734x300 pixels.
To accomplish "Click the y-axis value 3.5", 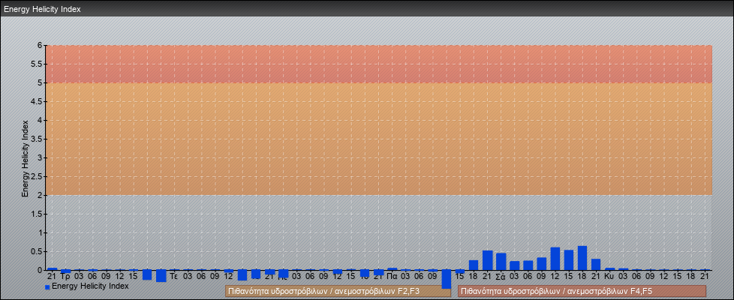I will [x=38, y=139].
